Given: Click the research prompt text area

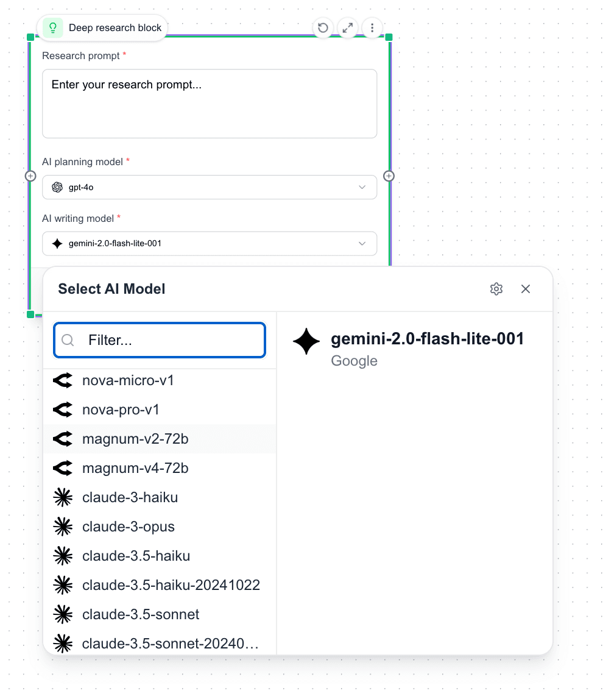Looking at the screenshot, I should click(x=210, y=104).
